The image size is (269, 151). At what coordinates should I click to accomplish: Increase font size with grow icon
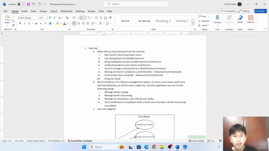click(50, 18)
